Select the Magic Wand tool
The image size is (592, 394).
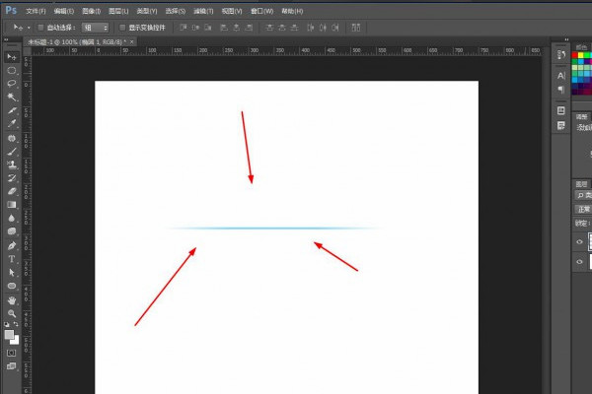[12, 97]
